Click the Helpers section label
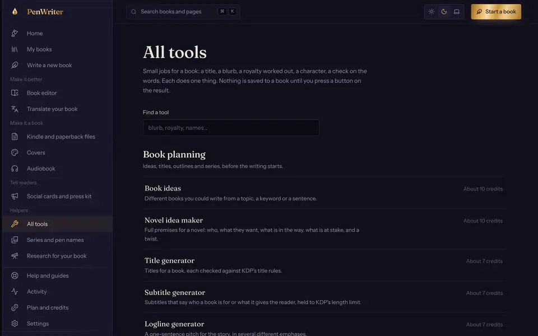The height and width of the screenshot is (336, 538). pyautogui.click(x=19, y=211)
